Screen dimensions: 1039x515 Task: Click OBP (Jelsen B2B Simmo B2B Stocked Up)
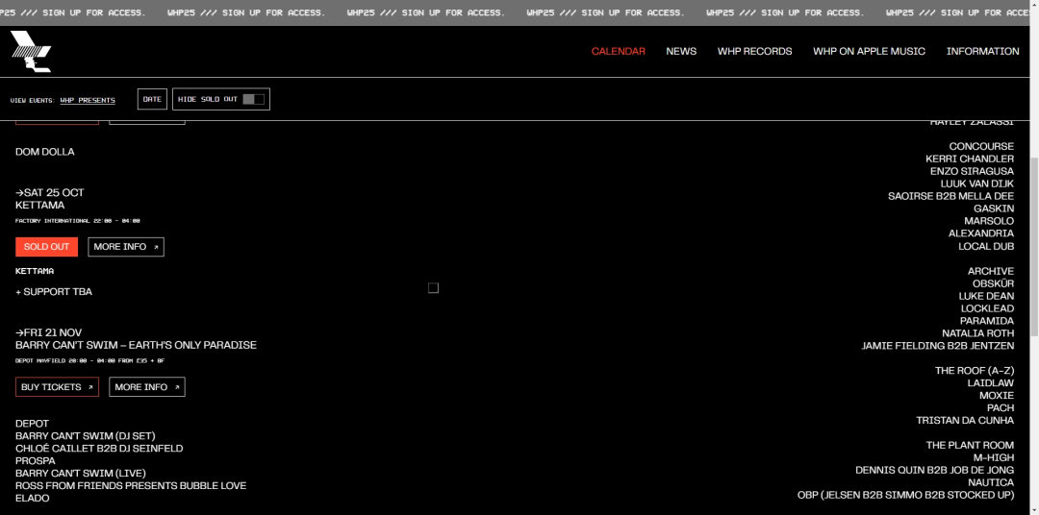pos(906,495)
